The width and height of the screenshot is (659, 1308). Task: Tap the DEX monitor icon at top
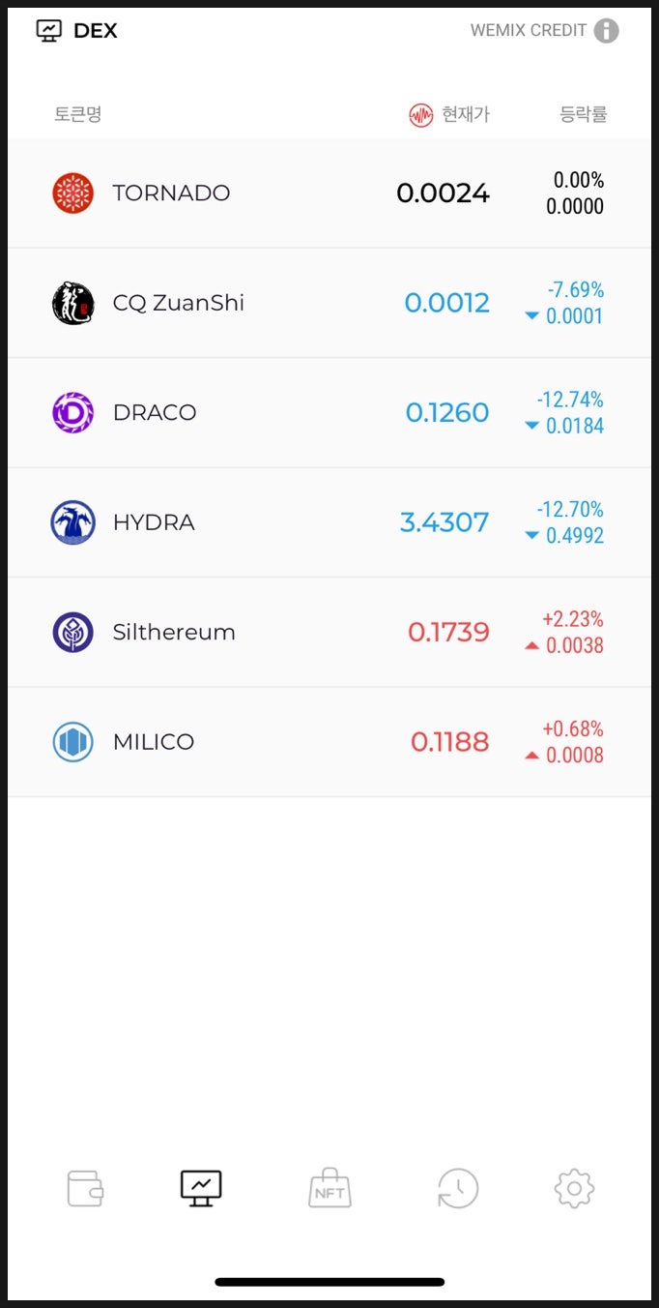(48, 31)
